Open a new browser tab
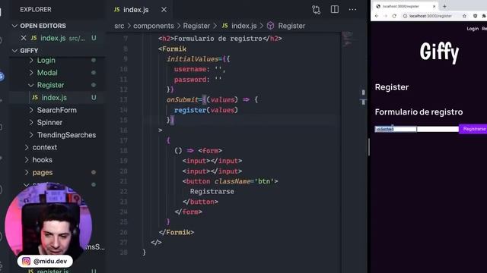This screenshot has width=487, height=273. tap(444, 6)
